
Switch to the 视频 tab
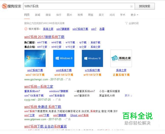pos(80,15)
